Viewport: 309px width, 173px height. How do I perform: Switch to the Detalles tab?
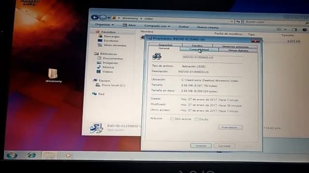point(197,46)
